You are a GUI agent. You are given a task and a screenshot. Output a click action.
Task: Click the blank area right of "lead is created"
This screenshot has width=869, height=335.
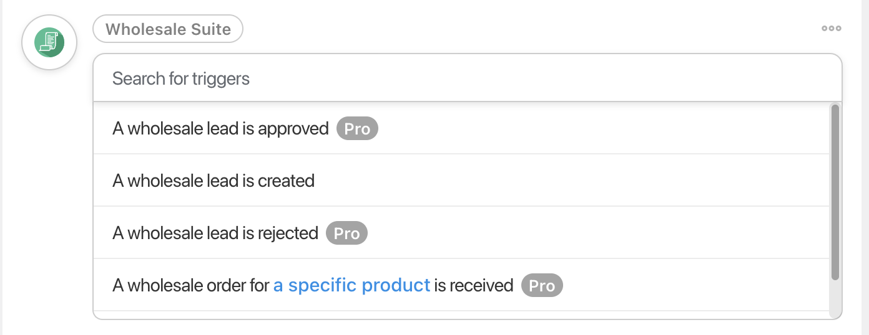[562, 181]
